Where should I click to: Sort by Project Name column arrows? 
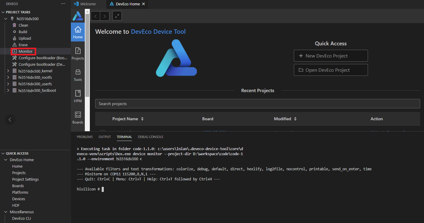(142, 119)
